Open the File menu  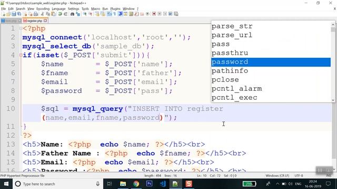pyautogui.click(x=4, y=9)
